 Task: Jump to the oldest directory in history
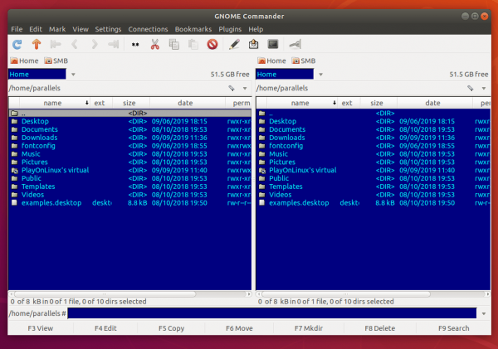(56, 44)
